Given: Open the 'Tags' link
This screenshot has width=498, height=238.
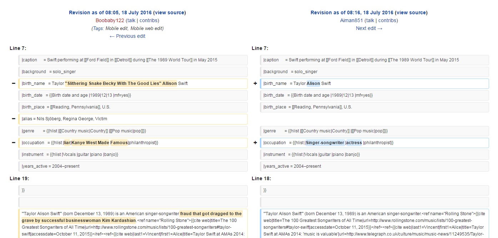Looking at the screenshot, I should 97,28.
